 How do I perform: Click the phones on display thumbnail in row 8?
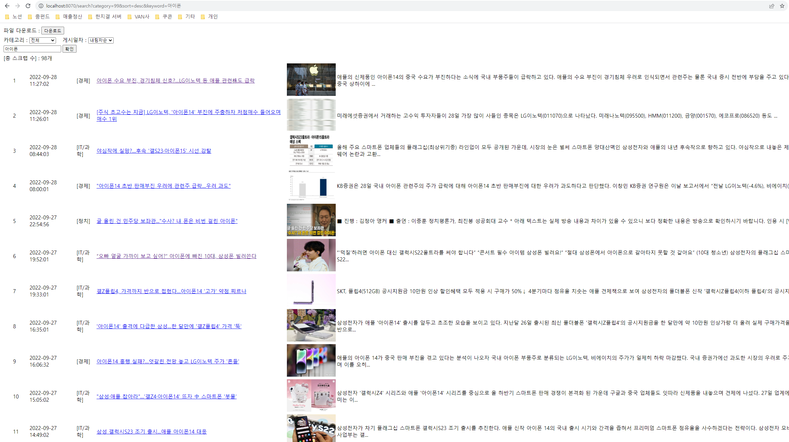coord(311,325)
